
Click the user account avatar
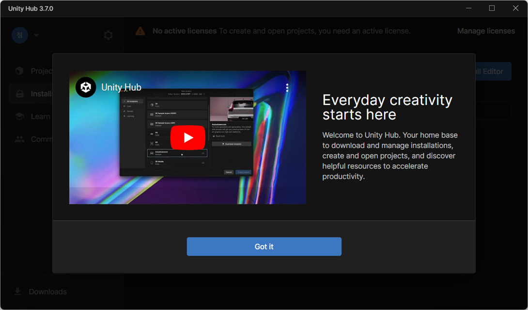[x=20, y=35]
